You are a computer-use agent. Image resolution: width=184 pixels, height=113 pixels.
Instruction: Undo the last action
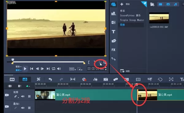tap(50, 80)
